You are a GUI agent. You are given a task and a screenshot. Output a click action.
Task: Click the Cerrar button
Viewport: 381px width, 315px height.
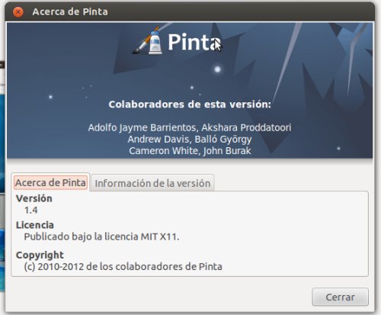point(340,297)
